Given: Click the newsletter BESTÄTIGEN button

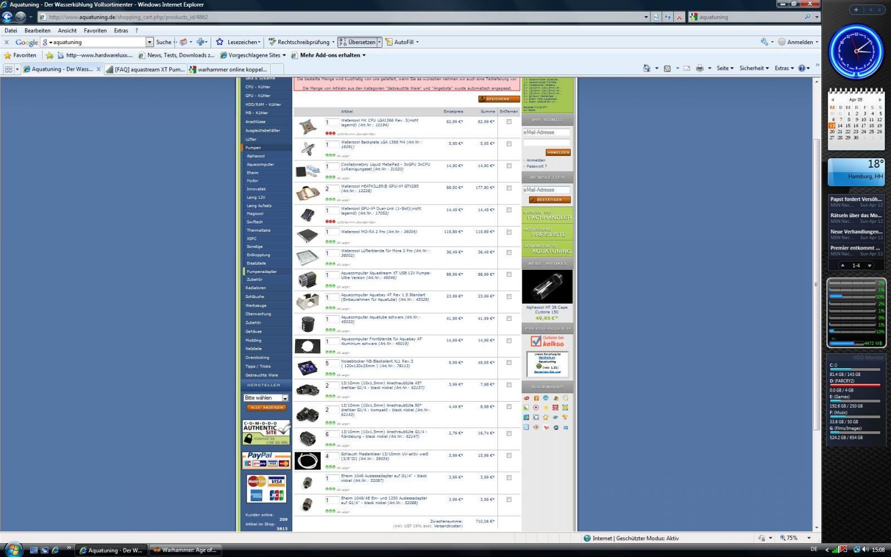Looking at the screenshot, I should [x=550, y=199].
